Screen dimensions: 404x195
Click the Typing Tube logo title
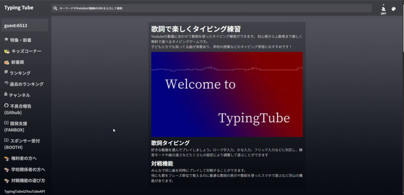(19, 8)
